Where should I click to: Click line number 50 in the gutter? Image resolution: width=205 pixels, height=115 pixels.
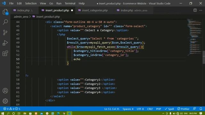click(18, 47)
